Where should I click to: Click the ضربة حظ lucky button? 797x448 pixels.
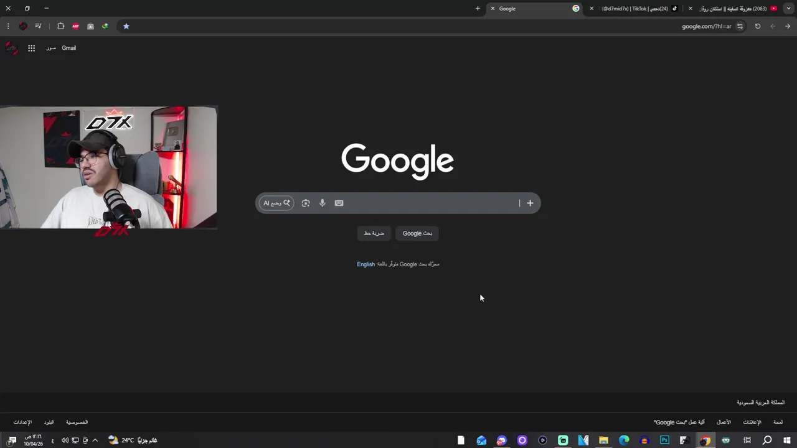click(374, 233)
